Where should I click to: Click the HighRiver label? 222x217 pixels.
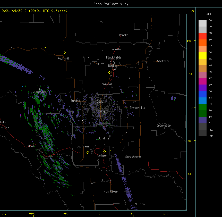pyautogui.click(x=111, y=191)
